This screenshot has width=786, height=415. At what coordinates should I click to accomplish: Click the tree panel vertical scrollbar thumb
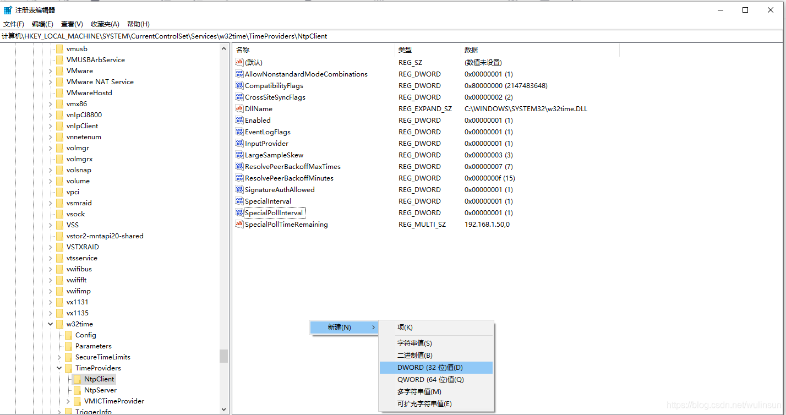pos(223,356)
